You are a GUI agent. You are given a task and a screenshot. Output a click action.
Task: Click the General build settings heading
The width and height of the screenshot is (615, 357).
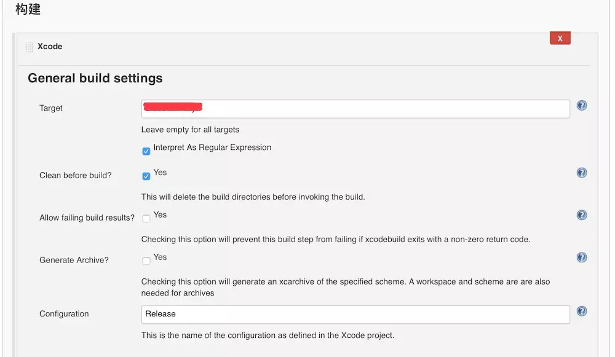[x=95, y=79]
